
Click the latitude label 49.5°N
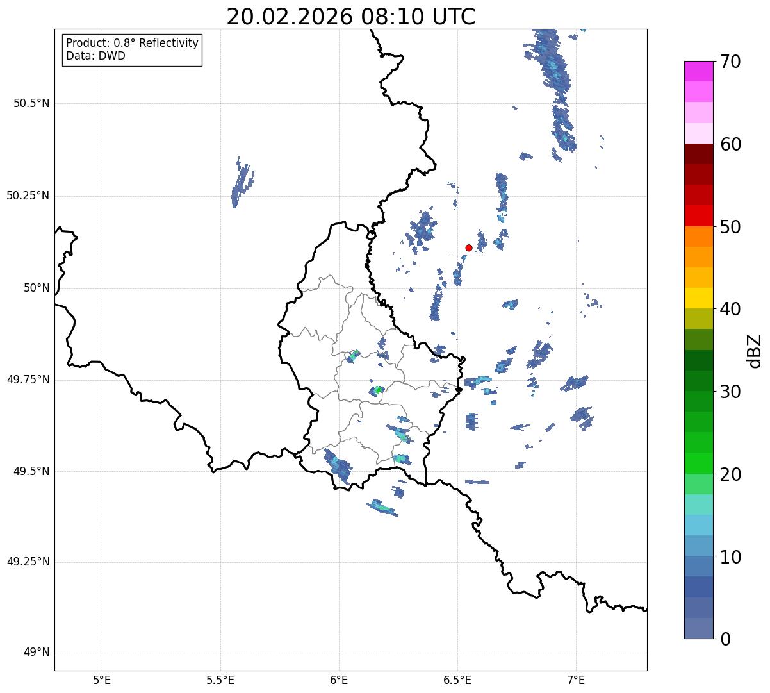click(x=31, y=471)
